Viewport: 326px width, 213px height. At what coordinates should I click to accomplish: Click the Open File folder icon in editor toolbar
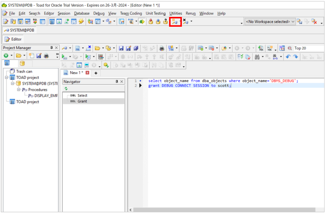(97, 48)
